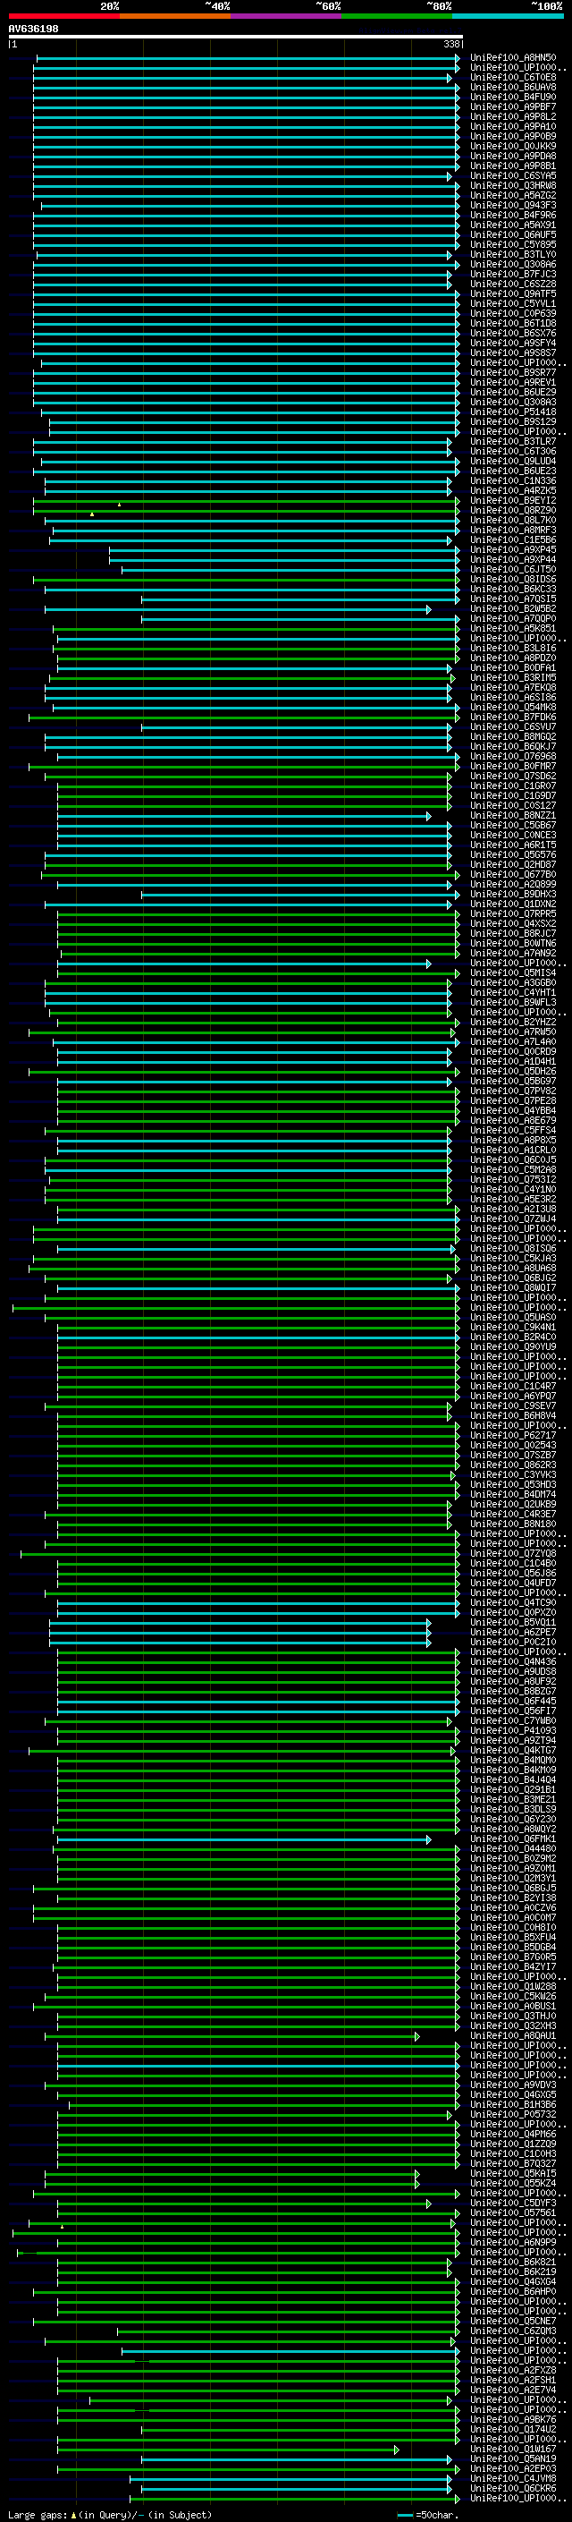Select hit label UniRef100_A9SFY4
The width and height of the screenshot is (572, 2522).
(x=513, y=344)
